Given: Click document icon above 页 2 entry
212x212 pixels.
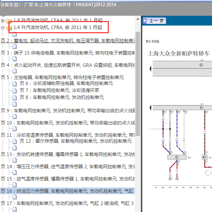Looking at the screenshot, I should coord(15,34).
